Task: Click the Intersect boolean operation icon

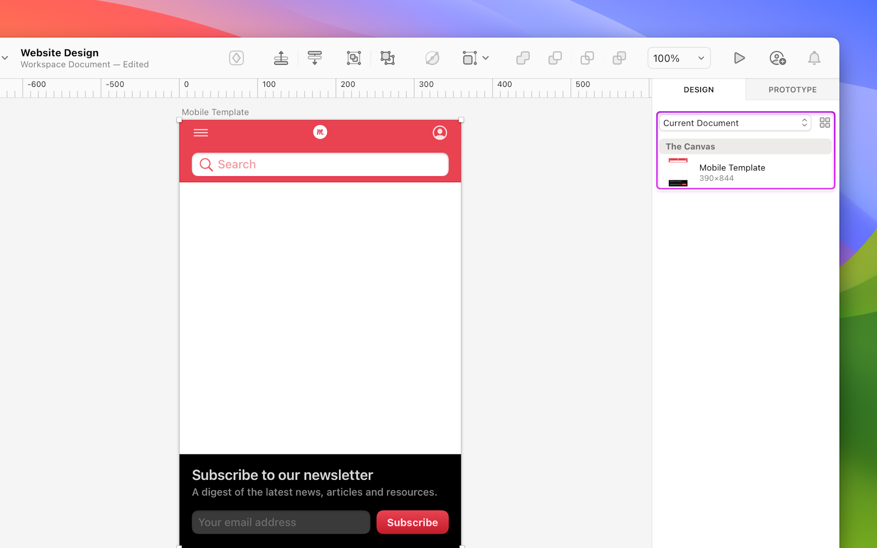Action: (x=587, y=58)
